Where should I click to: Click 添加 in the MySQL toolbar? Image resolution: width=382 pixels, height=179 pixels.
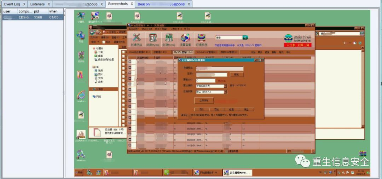253,52
